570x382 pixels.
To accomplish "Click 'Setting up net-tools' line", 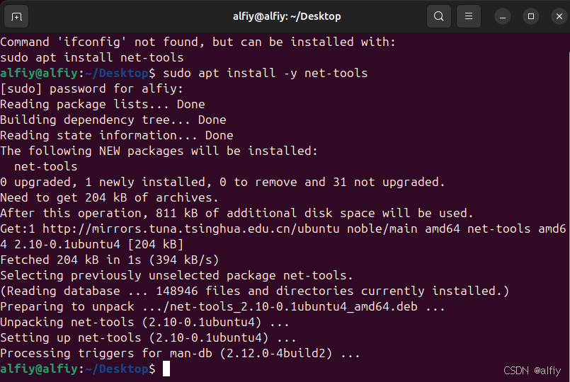I will pyautogui.click(x=148, y=338).
